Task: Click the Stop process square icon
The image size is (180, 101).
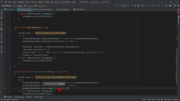Action: pyautogui.click(x=148, y=6)
